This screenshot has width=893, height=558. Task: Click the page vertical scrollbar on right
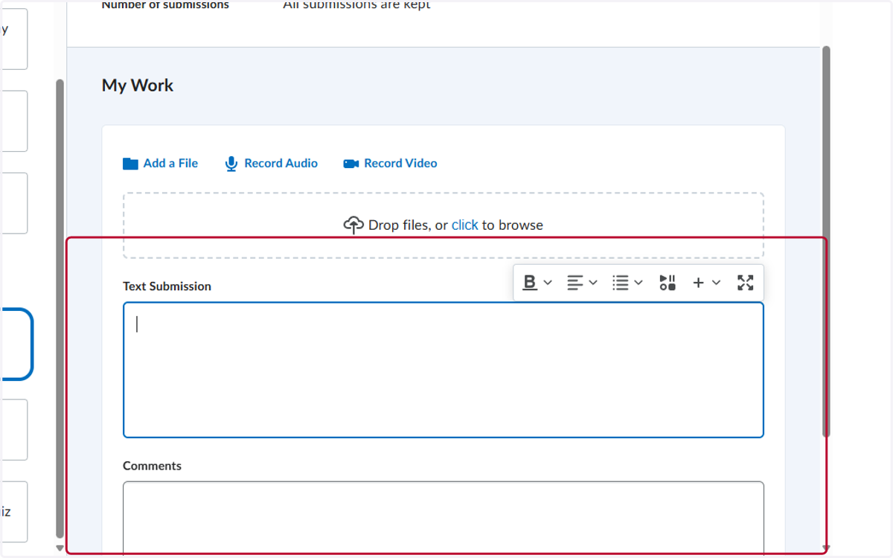pyautogui.click(x=826, y=242)
